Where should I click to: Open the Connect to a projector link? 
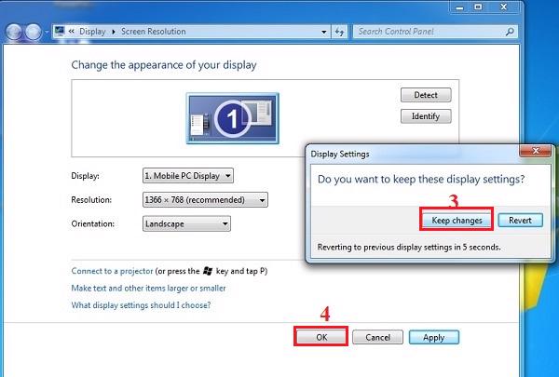(x=112, y=271)
